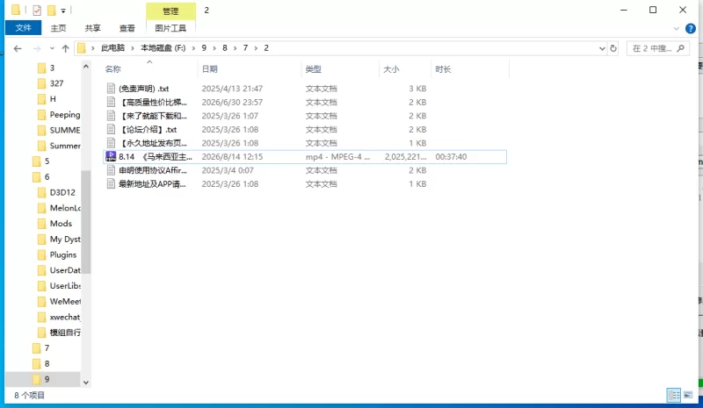Click folder 8 in the breadcrumb
Viewport: 703px width, 408px height.
(225, 48)
